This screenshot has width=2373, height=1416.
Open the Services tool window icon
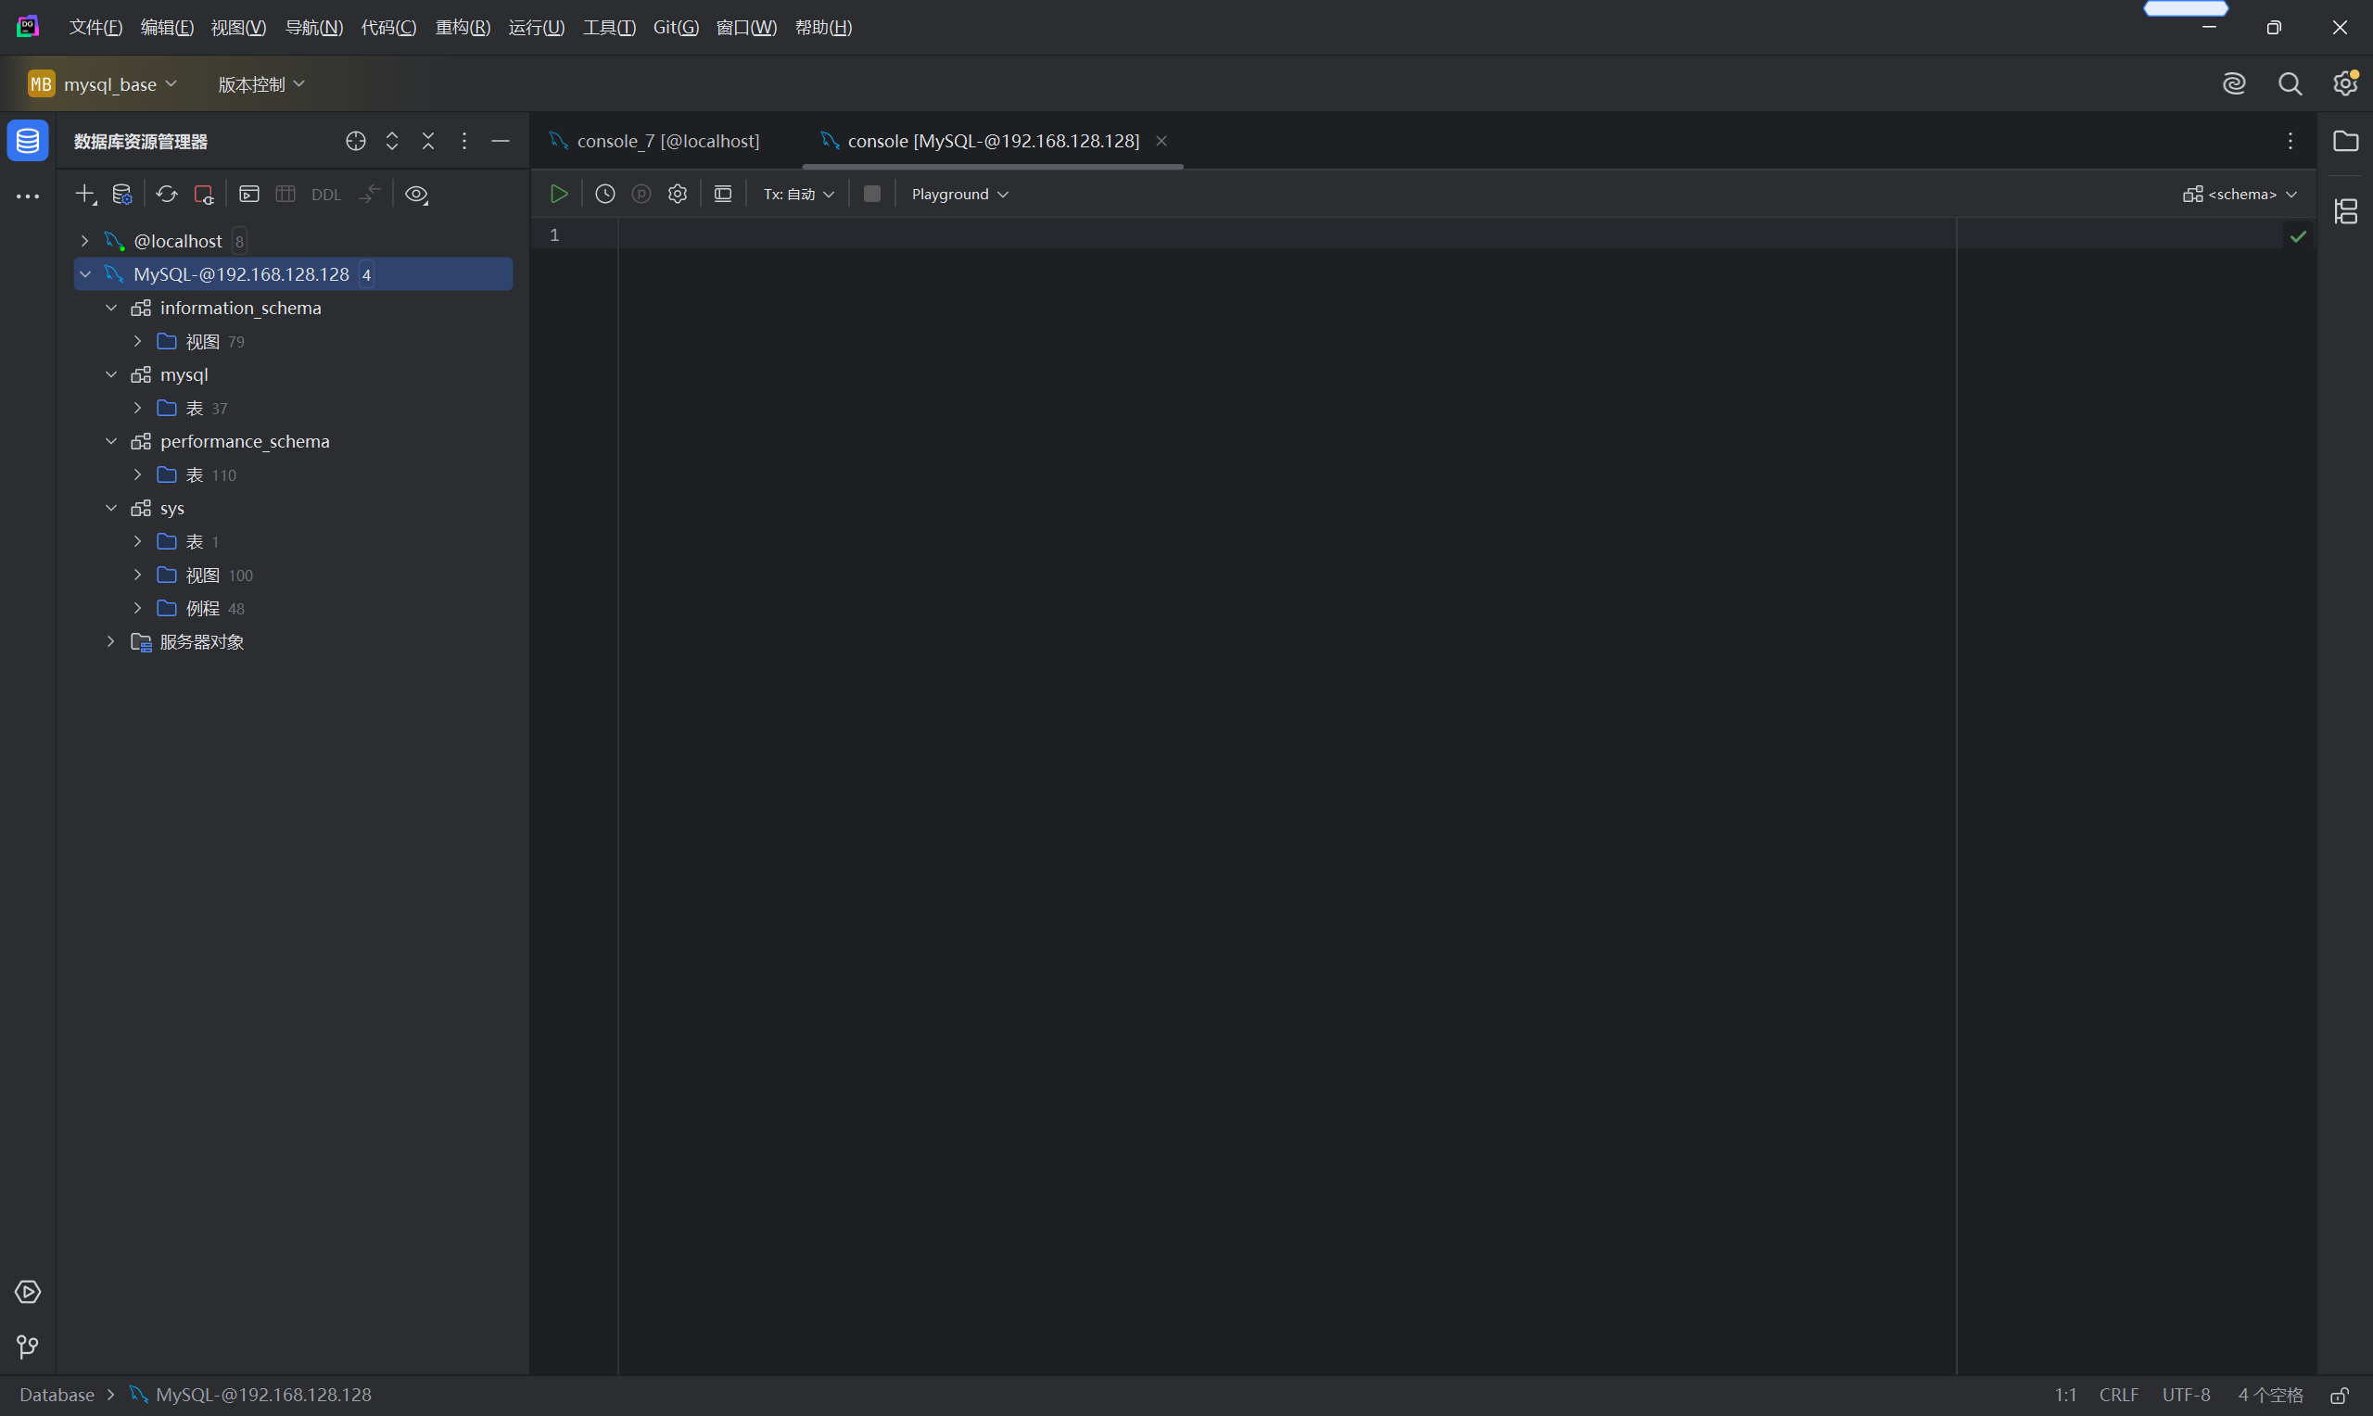[x=28, y=1291]
